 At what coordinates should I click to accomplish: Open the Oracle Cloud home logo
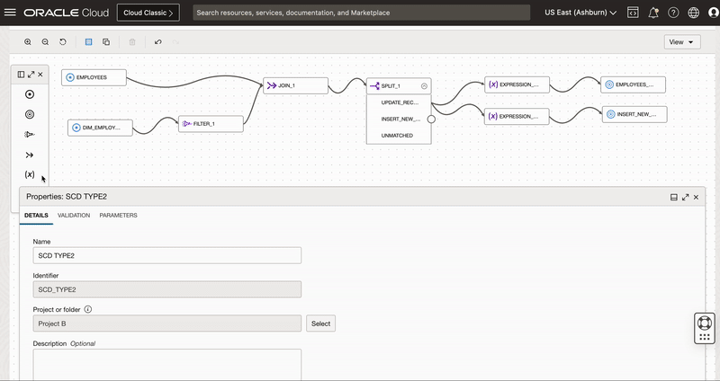[x=67, y=13]
